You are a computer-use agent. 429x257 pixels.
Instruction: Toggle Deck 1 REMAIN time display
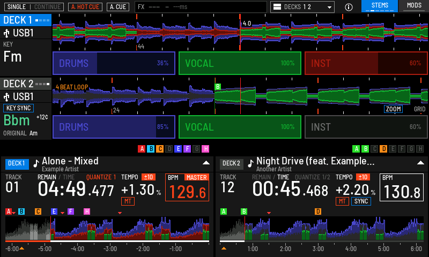(x=47, y=177)
